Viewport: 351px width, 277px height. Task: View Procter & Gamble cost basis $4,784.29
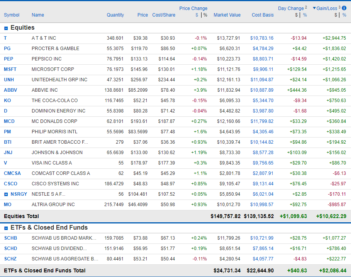(x=263, y=49)
